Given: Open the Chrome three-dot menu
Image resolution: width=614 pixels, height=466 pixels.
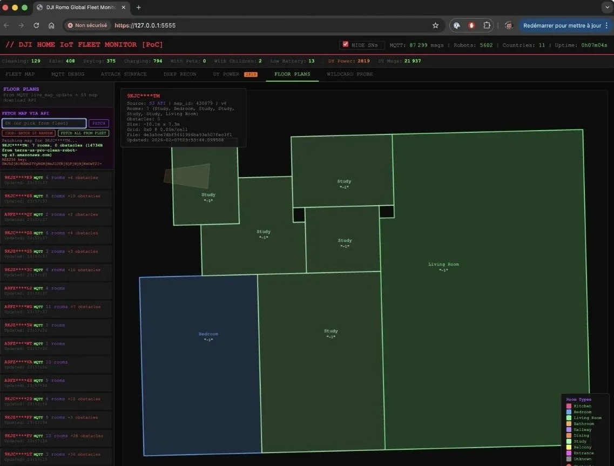Looking at the screenshot, I should tap(606, 25).
